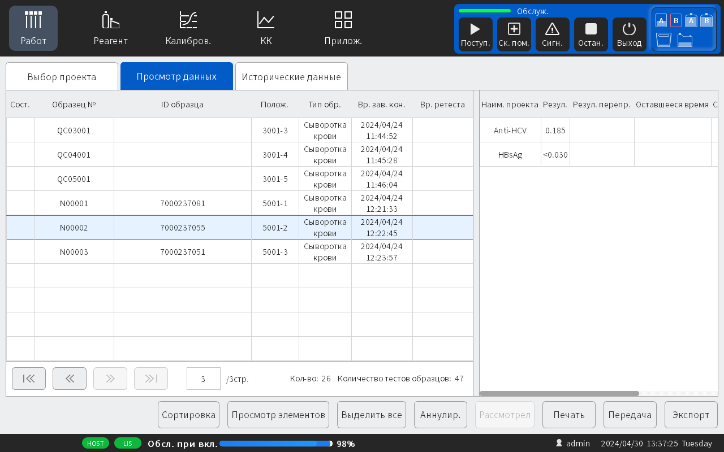Click the liquid tank level icon

click(685, 40)
